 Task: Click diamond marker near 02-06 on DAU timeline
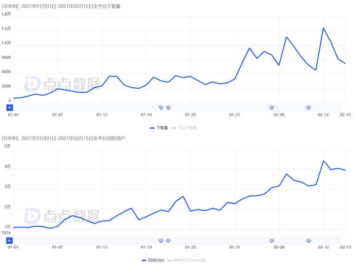coord(272,241)
